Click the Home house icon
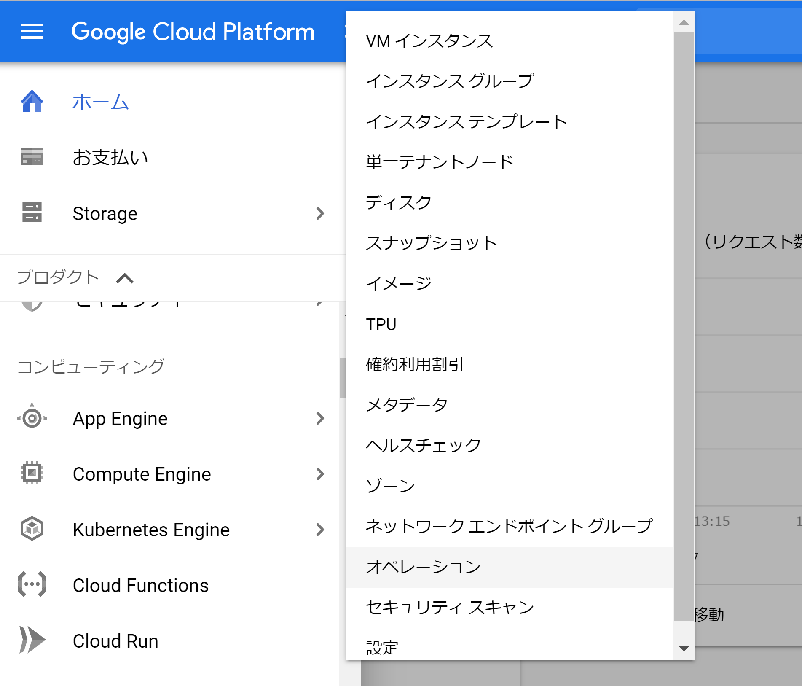The width and height of the screenshot is (802, 686). coord(32,101)
